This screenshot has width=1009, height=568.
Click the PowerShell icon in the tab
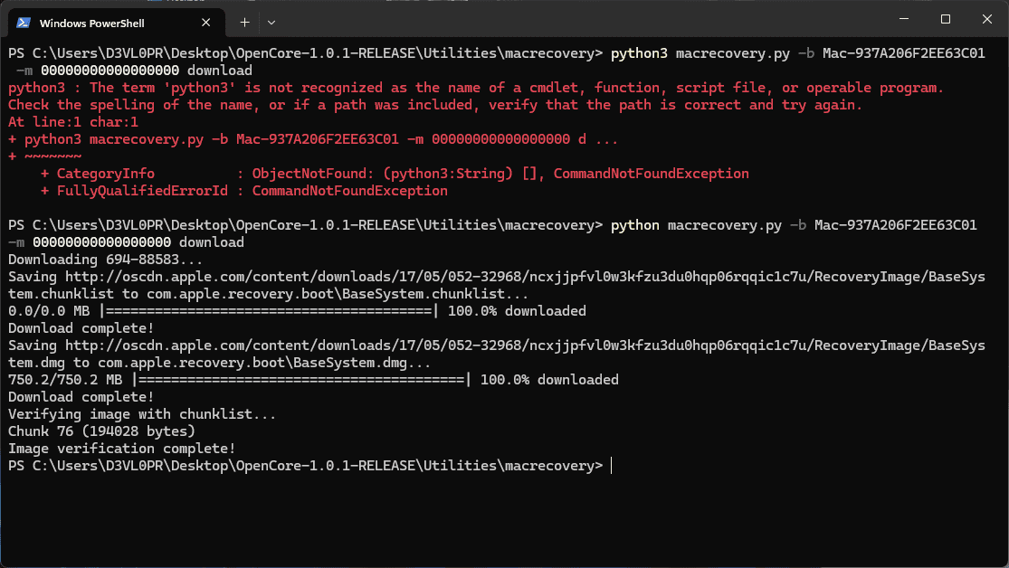[x=24, y=22]
